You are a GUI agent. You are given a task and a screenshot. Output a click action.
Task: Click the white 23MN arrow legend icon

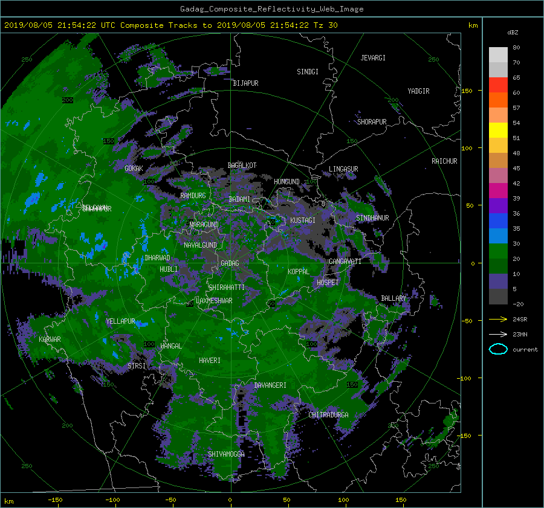click(x=498, y=334)
